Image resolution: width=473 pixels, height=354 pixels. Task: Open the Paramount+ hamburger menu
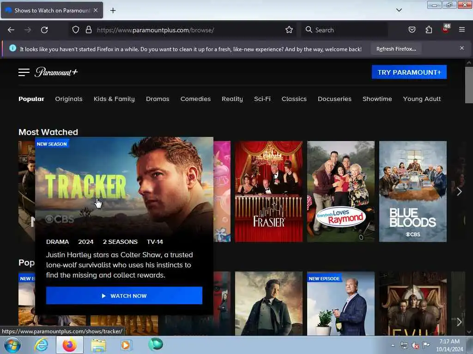(x=24, y=72)
